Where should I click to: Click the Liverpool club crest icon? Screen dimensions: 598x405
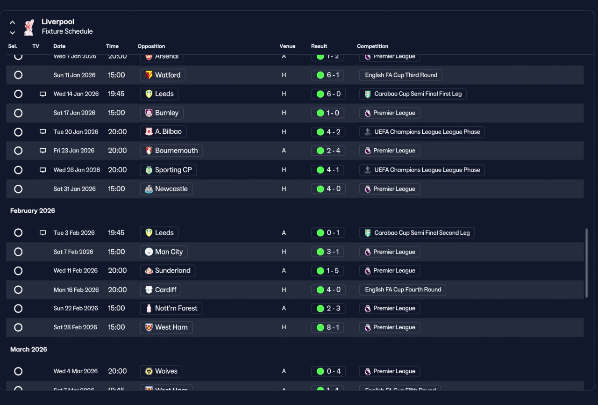click(29, 27)
